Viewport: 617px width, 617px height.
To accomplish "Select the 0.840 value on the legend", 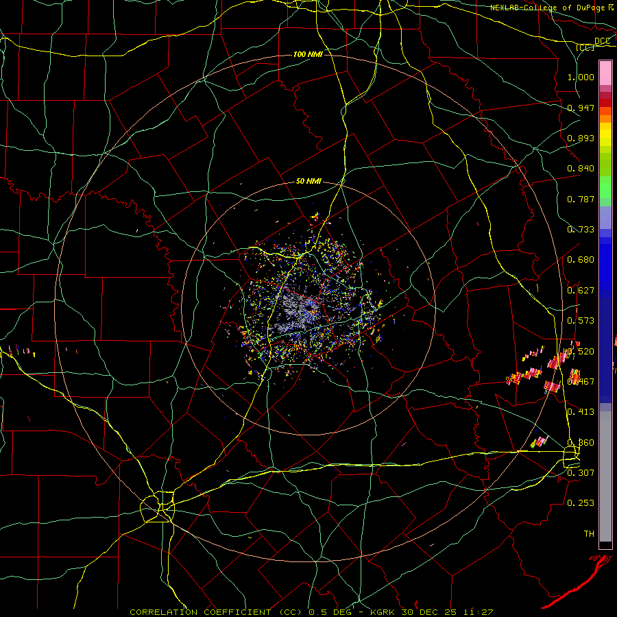I will point(581,169).
